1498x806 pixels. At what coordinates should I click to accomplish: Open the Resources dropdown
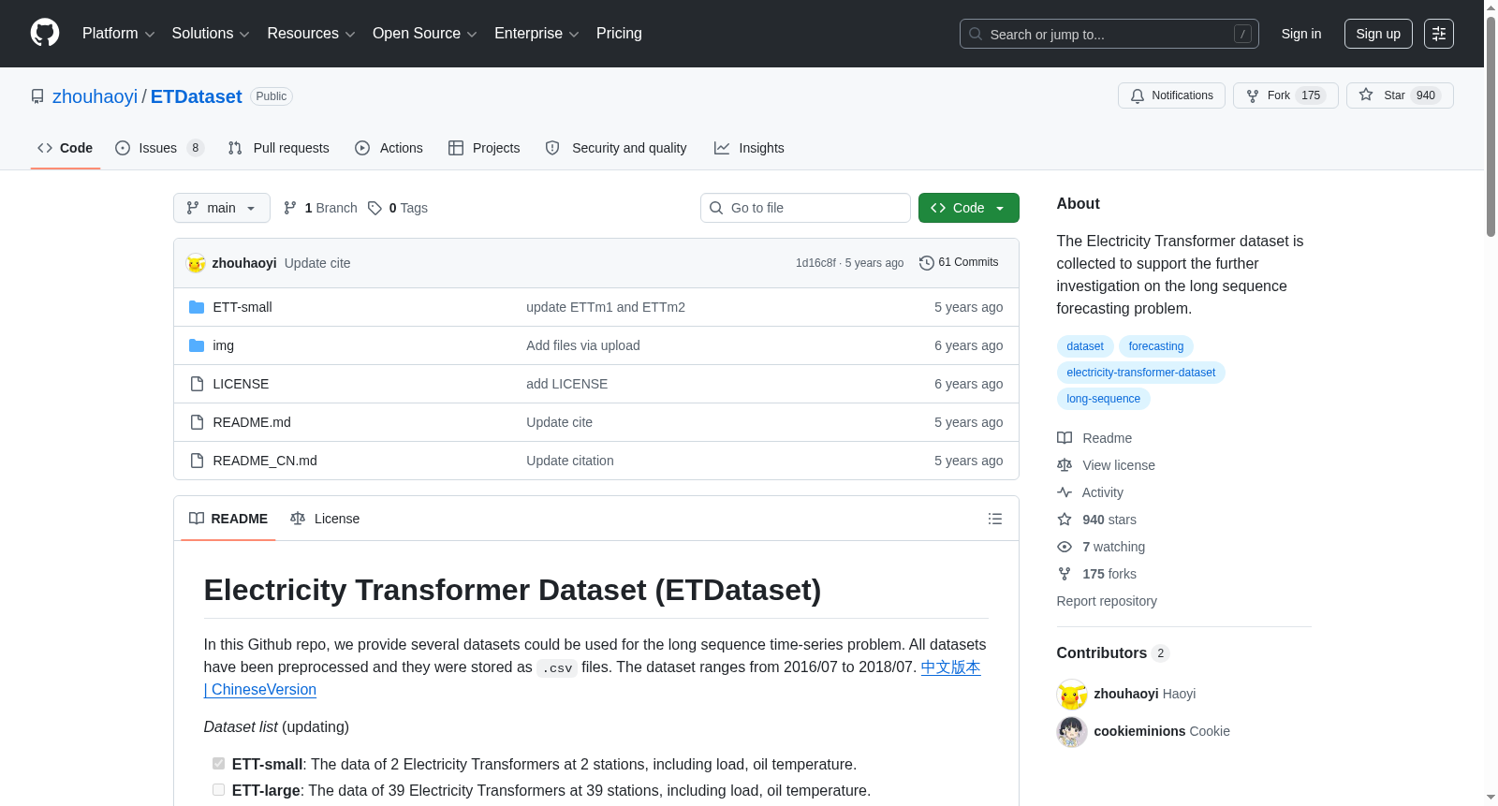[x=311, y=34]
